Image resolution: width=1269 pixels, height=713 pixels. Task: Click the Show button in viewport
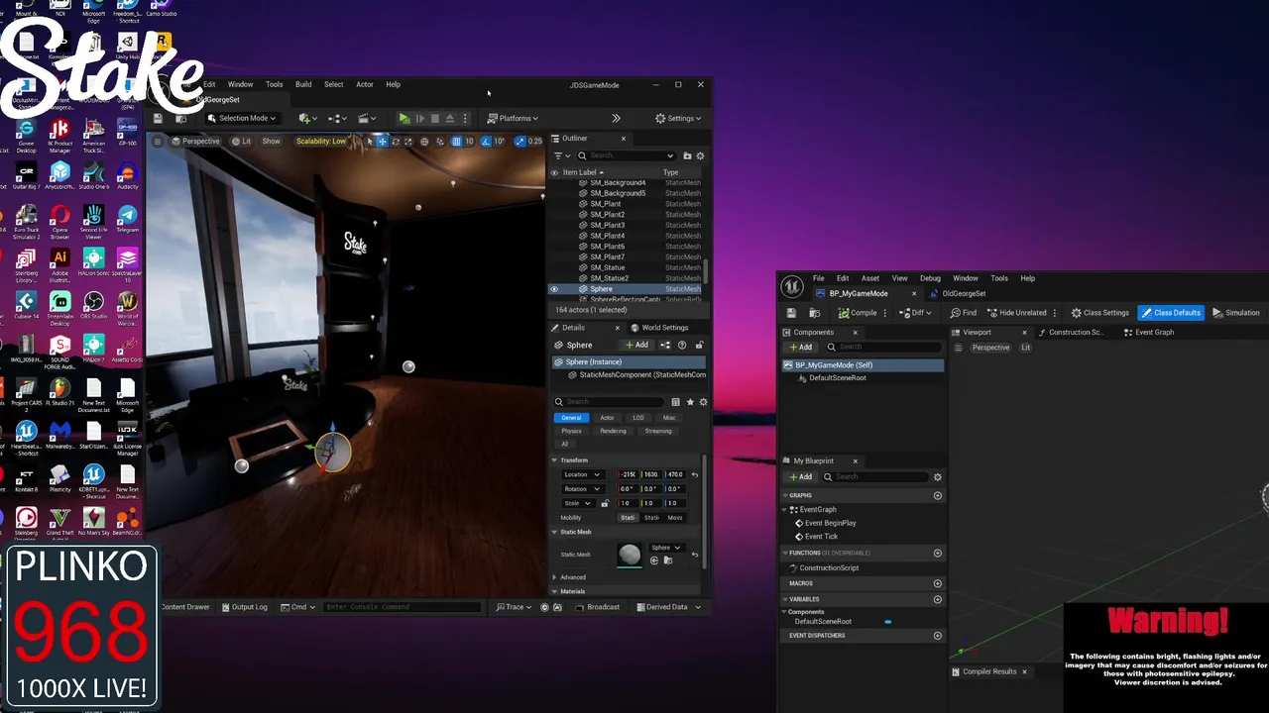pyautogui.click(x=271, y=141)
